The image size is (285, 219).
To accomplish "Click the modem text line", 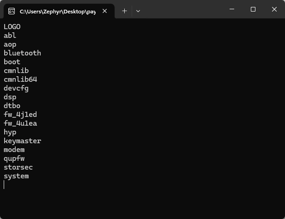I will coord(14,150).
